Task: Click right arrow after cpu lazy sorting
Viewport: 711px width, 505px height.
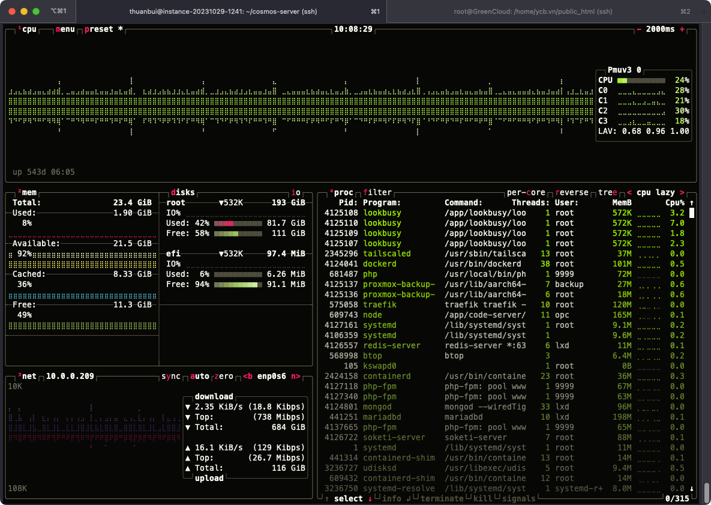Action: coord(682,193)
